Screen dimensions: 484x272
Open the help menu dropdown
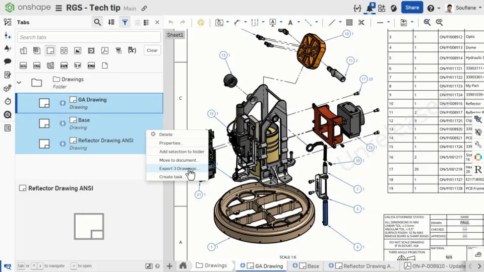pos(434,8)
